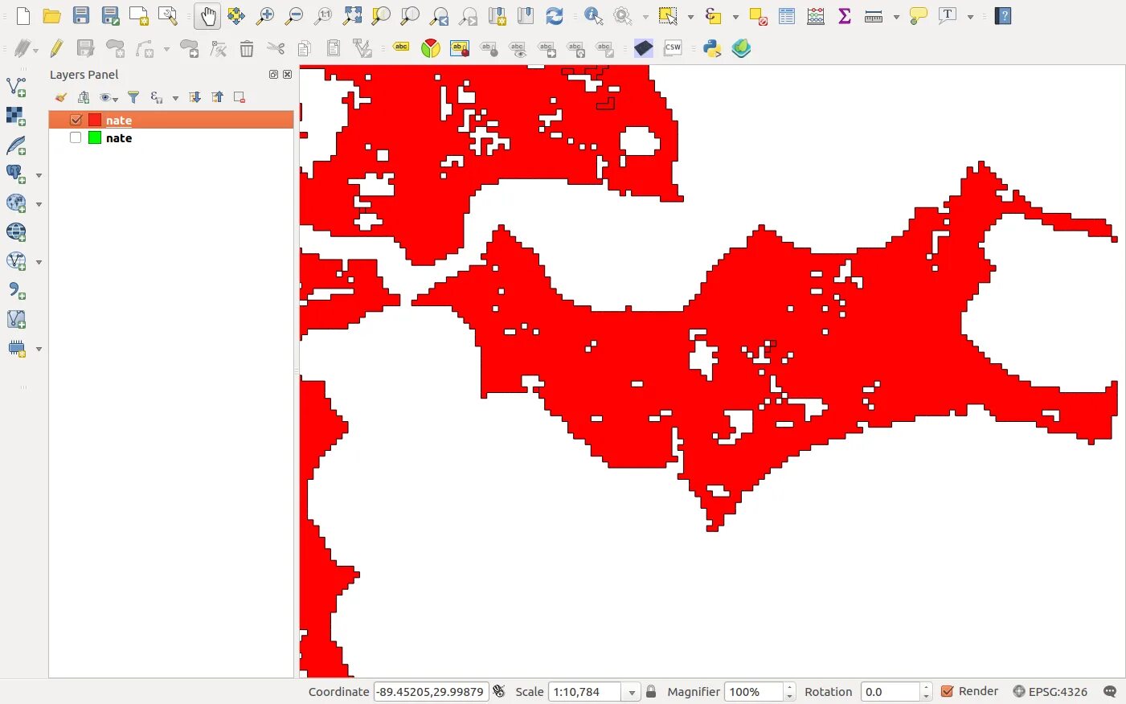
Task: Open layer labeling options abc icon
Action: click(x=401, y=47)
